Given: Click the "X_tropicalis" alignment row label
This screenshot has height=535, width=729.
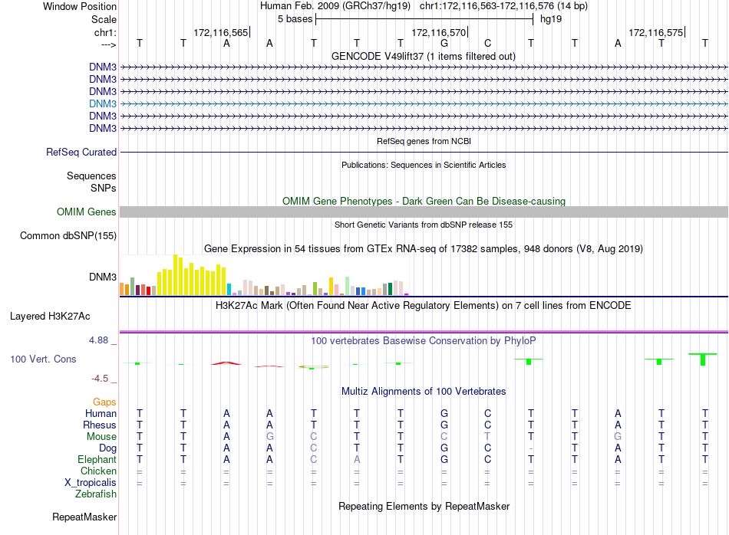Looking at the screenshot, I should [91, 483].
